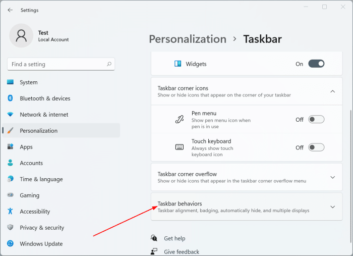Click the Gaming controller icon
The height and width of the screenshot is (256, 353).
point(10,195)
